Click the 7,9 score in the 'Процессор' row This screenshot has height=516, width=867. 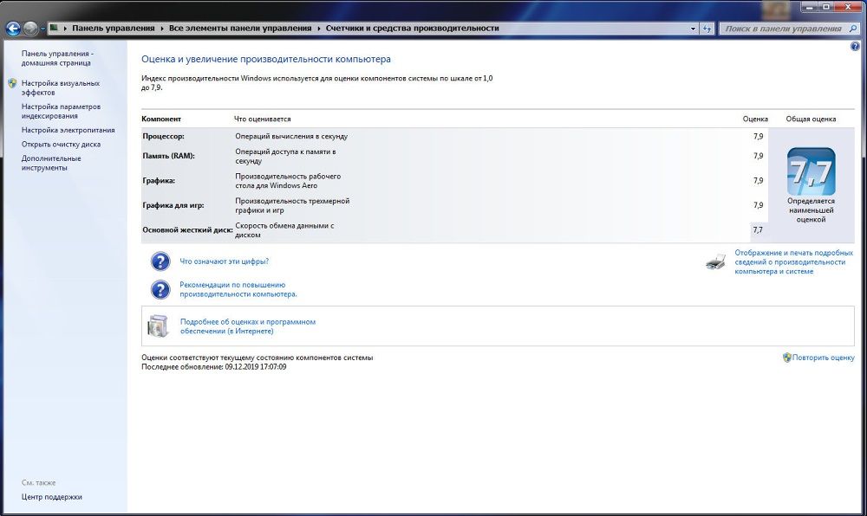click(x=758, y=136)
